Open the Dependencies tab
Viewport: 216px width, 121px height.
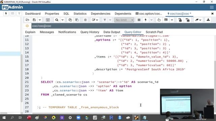tap(101, 13)
